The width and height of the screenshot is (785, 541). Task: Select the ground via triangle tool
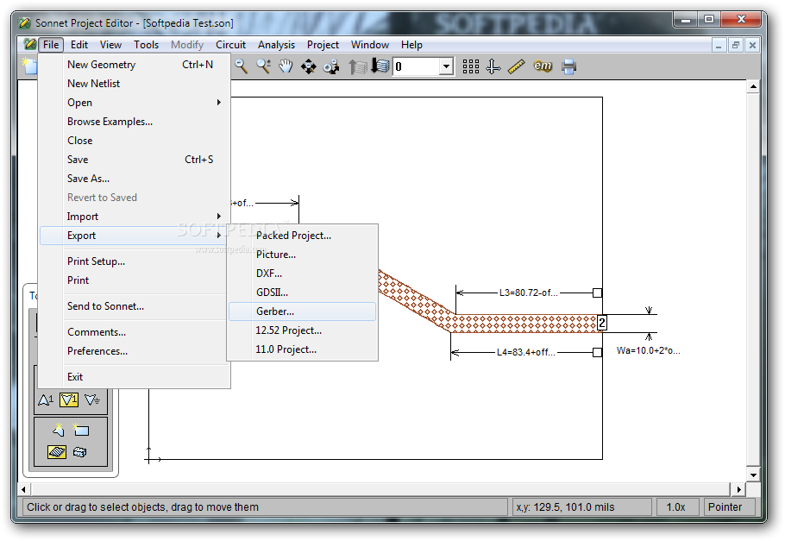(x=92, y=399)
